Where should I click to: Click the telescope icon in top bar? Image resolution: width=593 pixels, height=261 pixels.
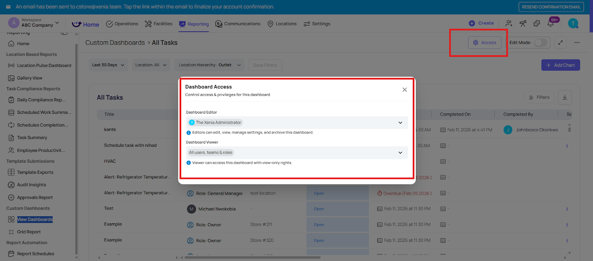click(x=523, y=24)
